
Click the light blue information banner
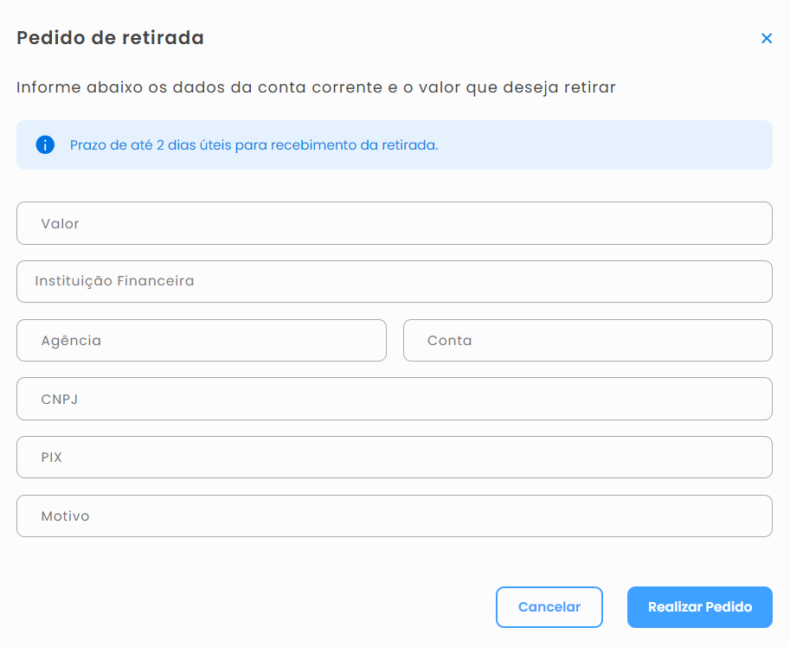click(x=394, y=145)
